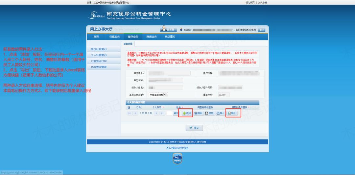Screen dimensions: 355x175
Task: Open the 凭证重打 menu
Action: [x=170, y=37]
